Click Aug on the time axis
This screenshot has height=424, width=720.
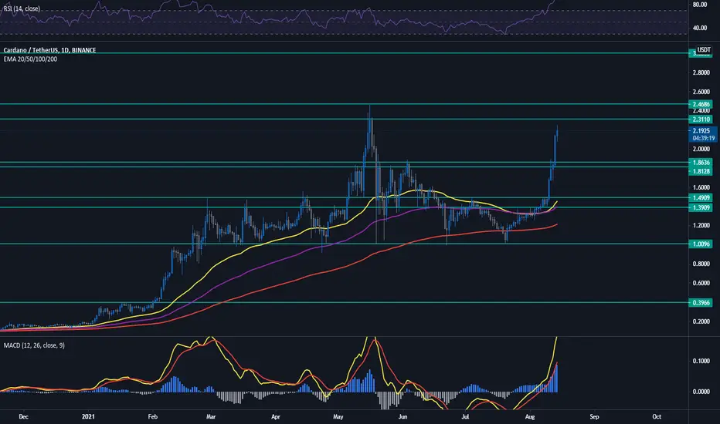530,416
